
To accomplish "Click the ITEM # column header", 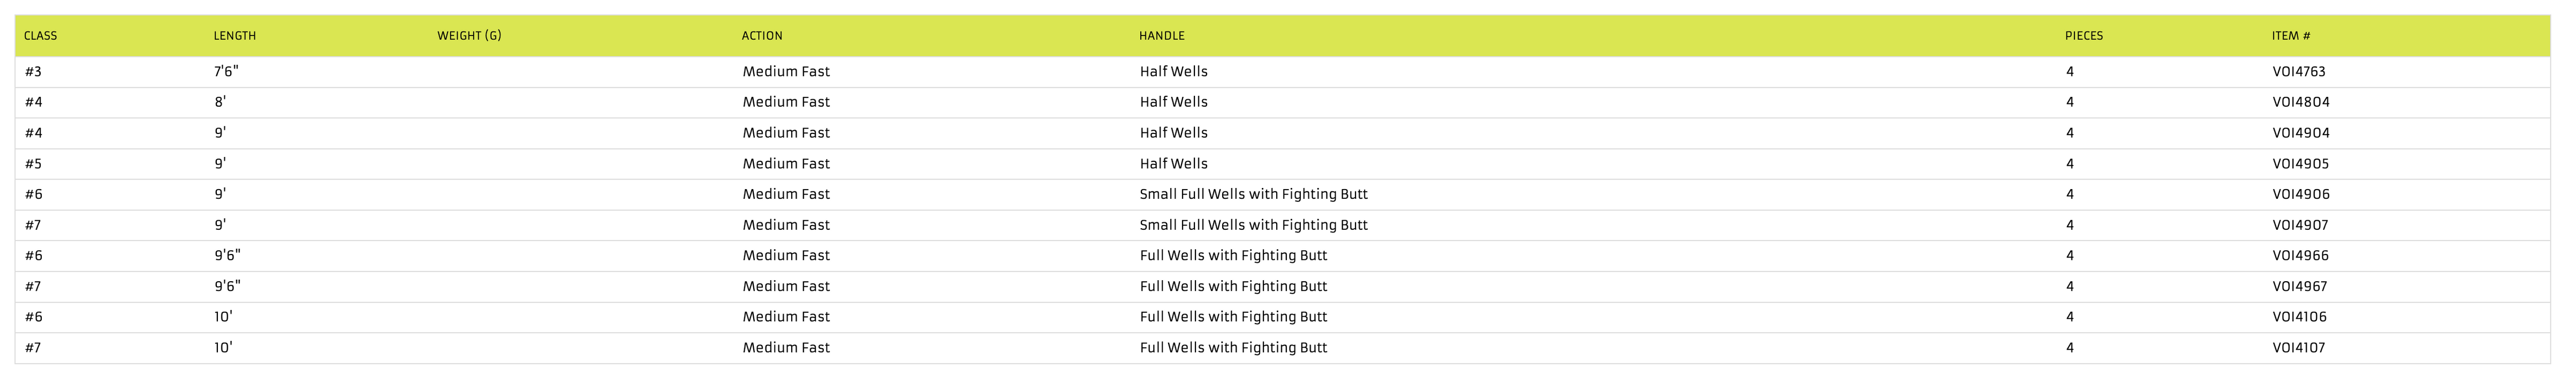I will 2291,36.
